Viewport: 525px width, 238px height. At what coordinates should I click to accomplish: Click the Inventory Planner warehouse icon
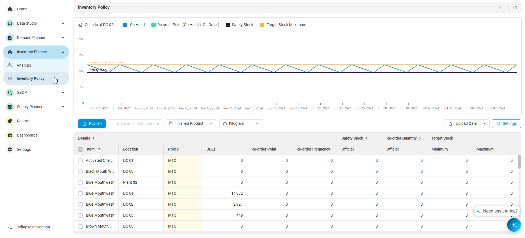coord(10,52)
